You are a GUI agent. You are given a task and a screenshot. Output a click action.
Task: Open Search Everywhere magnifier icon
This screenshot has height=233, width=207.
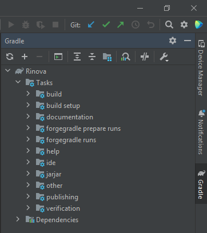coord(169,25)
